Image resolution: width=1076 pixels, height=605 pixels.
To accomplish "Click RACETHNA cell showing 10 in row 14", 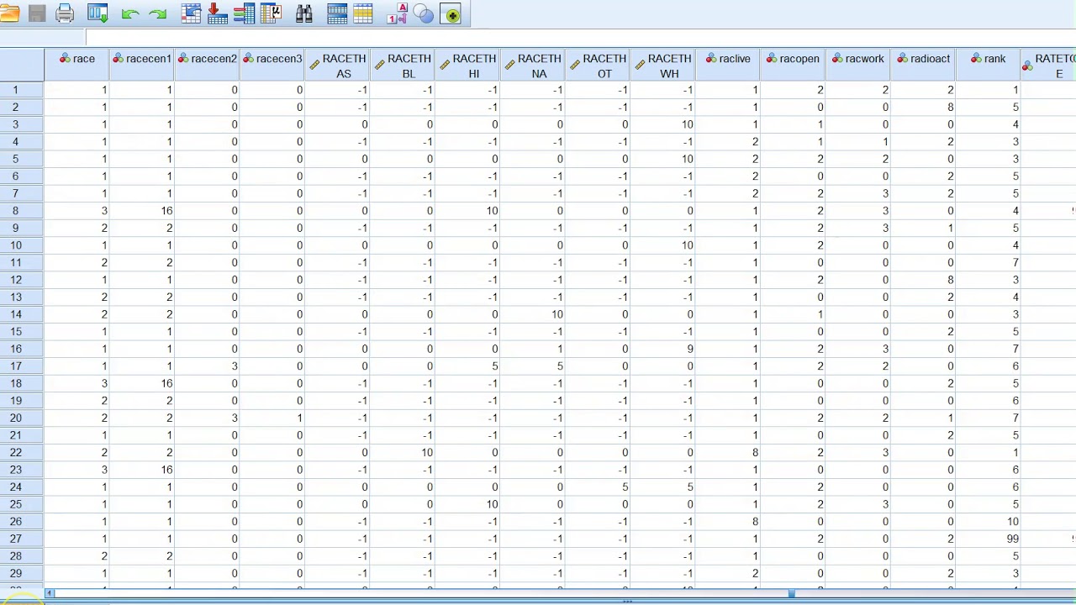I will (532, 314).
